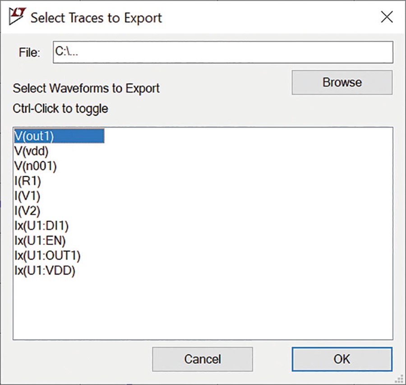This screenshot has height=385, width=406.
Task: Click the File path input field
Action: [223, 52]
